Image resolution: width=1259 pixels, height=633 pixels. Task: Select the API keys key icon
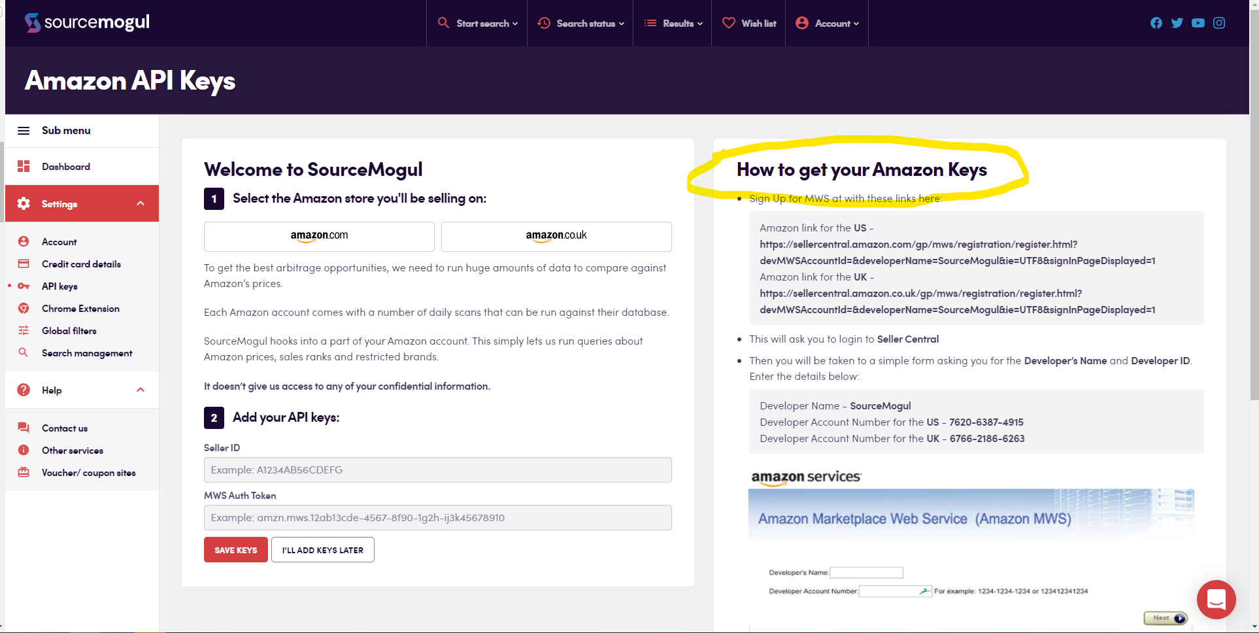pos(24,286)
